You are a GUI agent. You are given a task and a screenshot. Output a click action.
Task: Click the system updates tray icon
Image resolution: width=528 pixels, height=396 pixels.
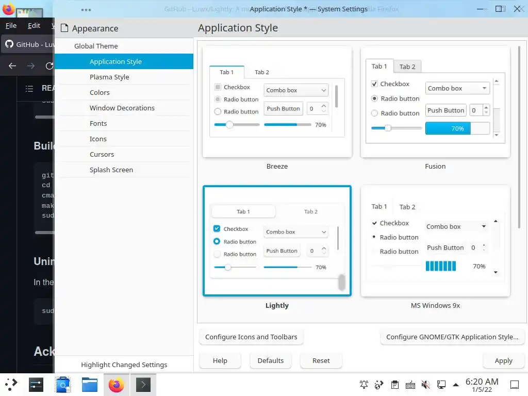tap(379, 385)
